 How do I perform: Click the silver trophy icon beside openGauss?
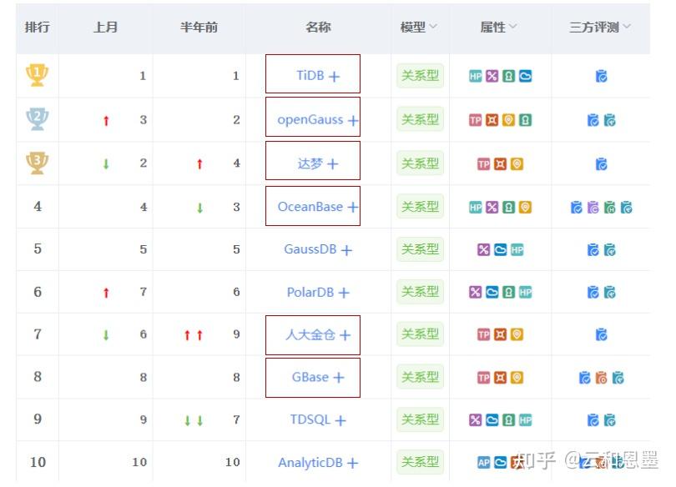(36, 118)
